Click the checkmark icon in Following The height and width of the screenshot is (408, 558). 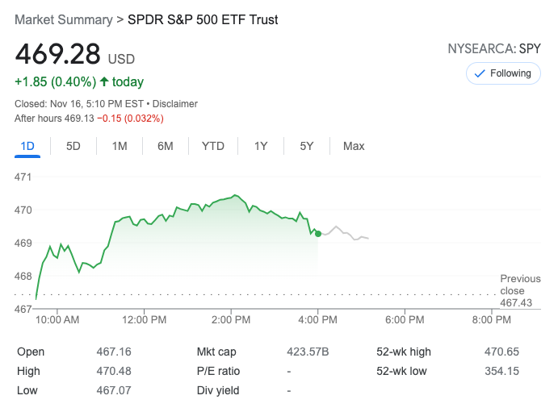point(479,73)
